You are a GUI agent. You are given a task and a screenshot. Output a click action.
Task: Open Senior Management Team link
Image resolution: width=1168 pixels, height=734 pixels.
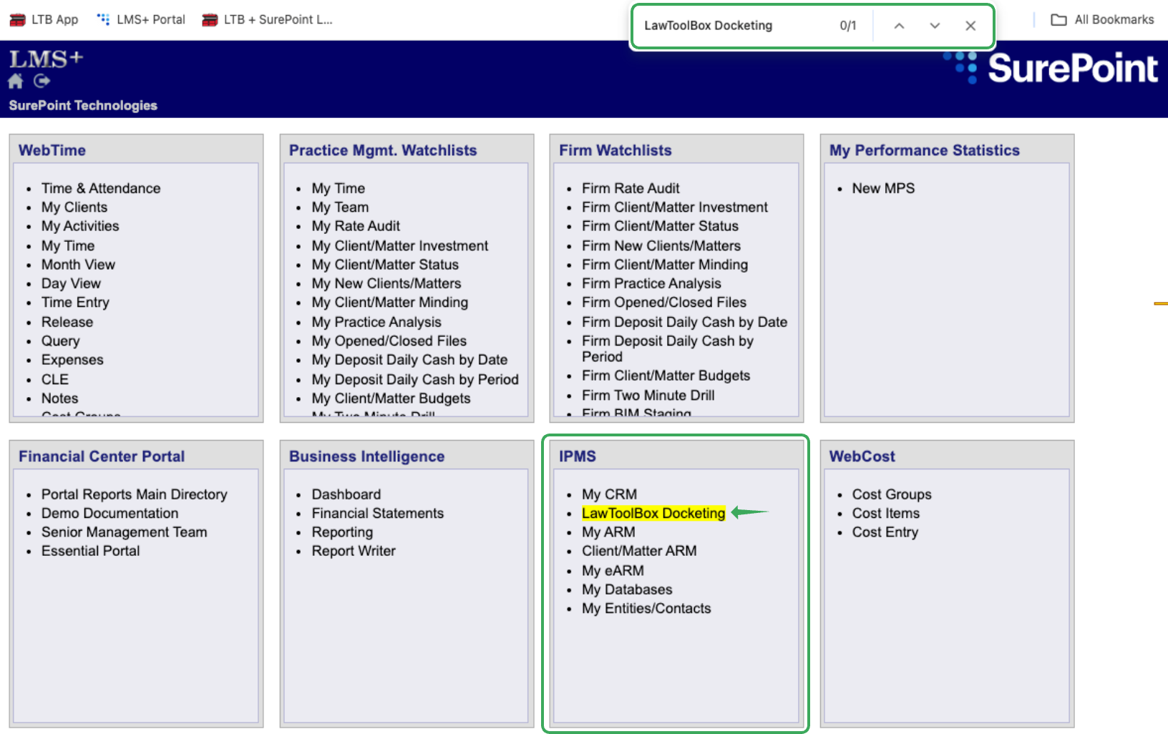[x=125, y=532]
